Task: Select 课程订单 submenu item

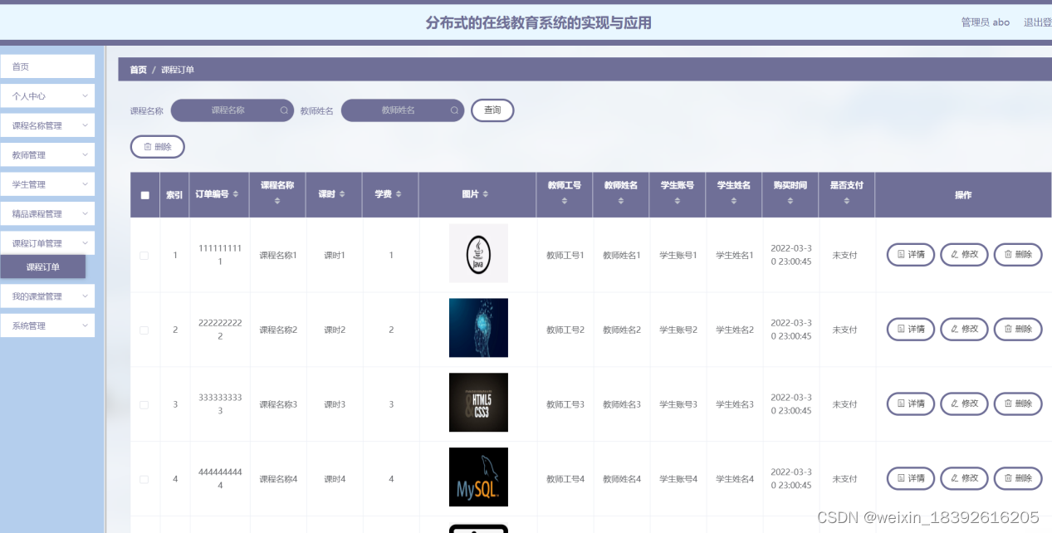Action: coord(43,267)
